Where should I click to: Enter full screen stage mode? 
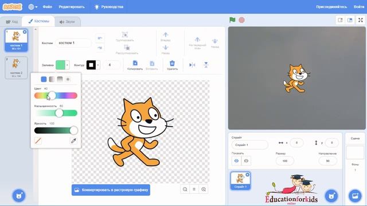[361, 21]
